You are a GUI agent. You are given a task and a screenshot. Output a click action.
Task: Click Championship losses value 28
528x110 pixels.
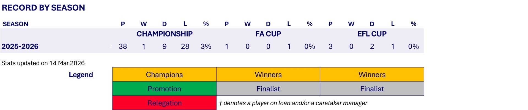coord(185,46)
